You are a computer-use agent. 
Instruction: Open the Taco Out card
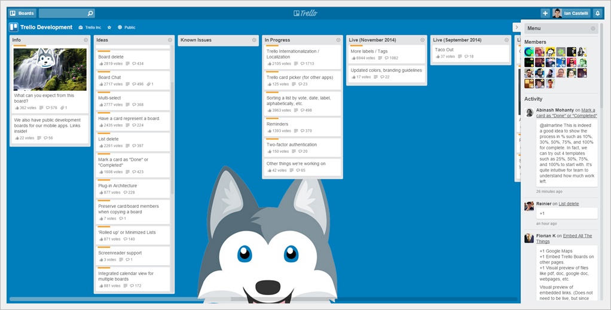(x=471, y=53)
